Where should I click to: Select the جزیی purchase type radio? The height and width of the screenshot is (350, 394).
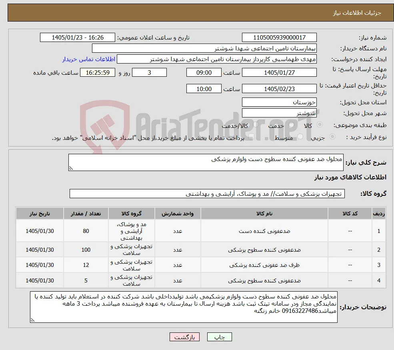[332, 137]
